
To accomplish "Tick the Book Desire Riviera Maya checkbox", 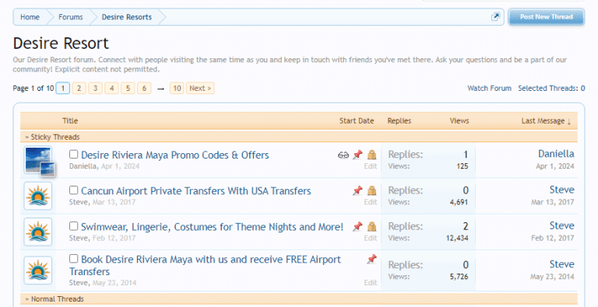I will 74,259.
